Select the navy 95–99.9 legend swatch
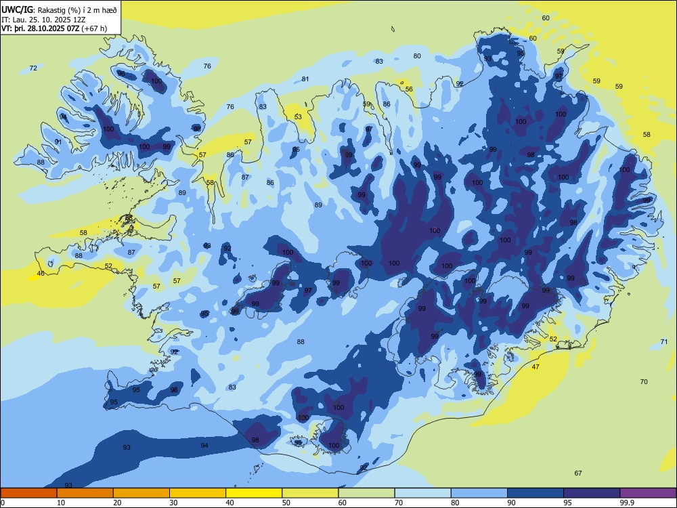This screenshot has height=508, width=677. click(x=592, y=493)
